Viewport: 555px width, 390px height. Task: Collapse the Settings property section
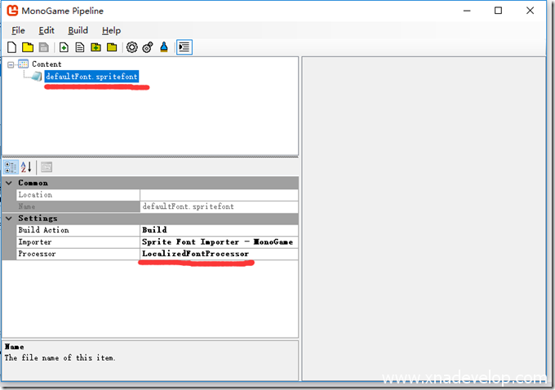click(9, 219)
